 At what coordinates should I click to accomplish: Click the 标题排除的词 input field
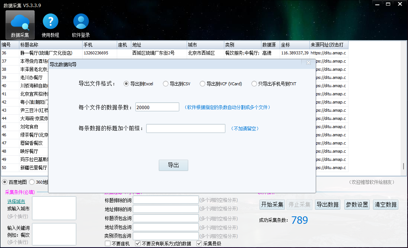click(x=166, y=200)
